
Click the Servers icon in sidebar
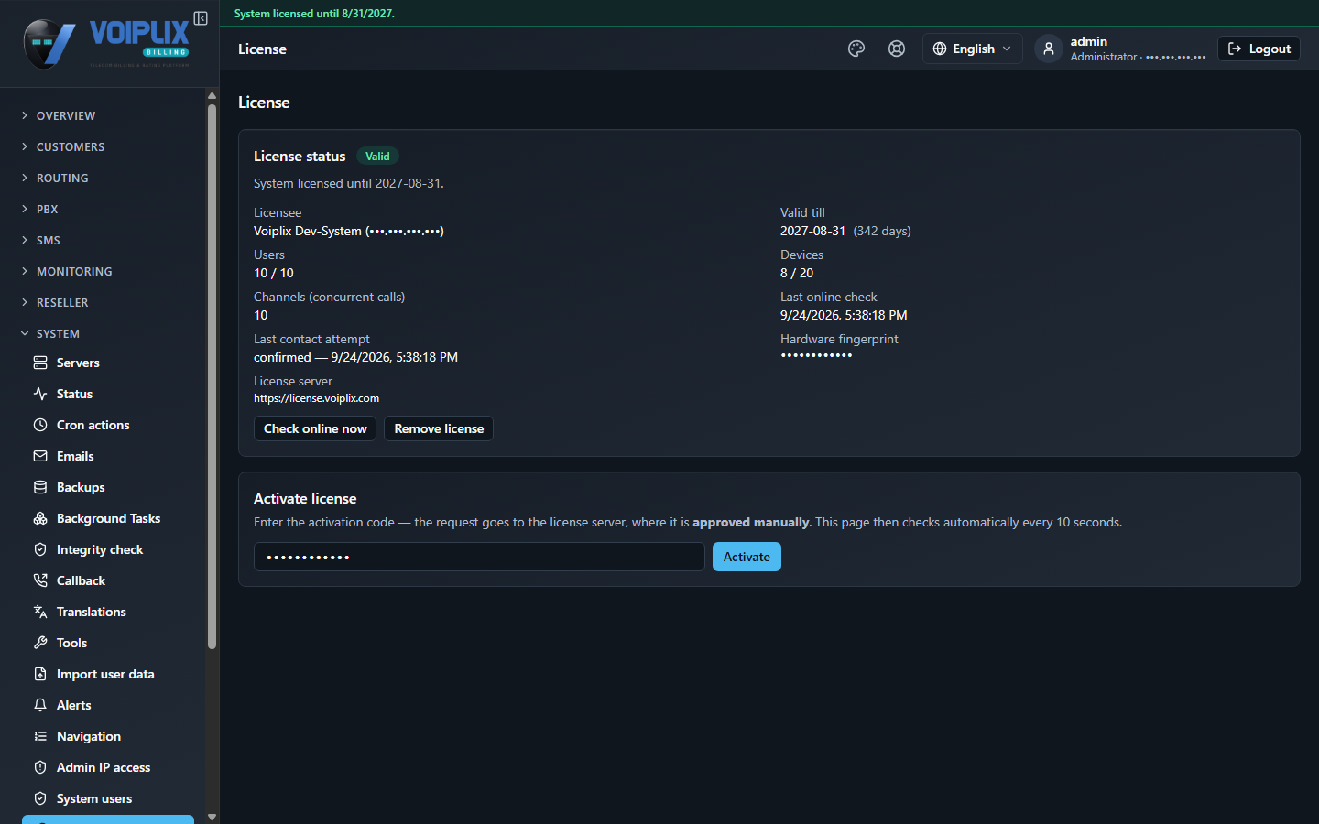pyautogui.click(x=40, y=363)
